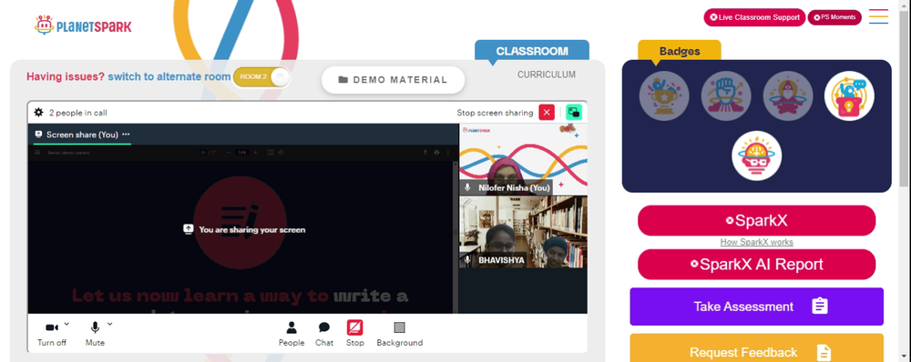This screenshot has height=362, width=911.
Task: Click Take Assessment button
Action: pos(756,307)
